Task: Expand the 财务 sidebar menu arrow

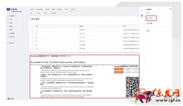Action: point(23,30)
